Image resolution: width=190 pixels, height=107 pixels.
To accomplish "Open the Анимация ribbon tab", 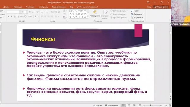I will [30, 7].
